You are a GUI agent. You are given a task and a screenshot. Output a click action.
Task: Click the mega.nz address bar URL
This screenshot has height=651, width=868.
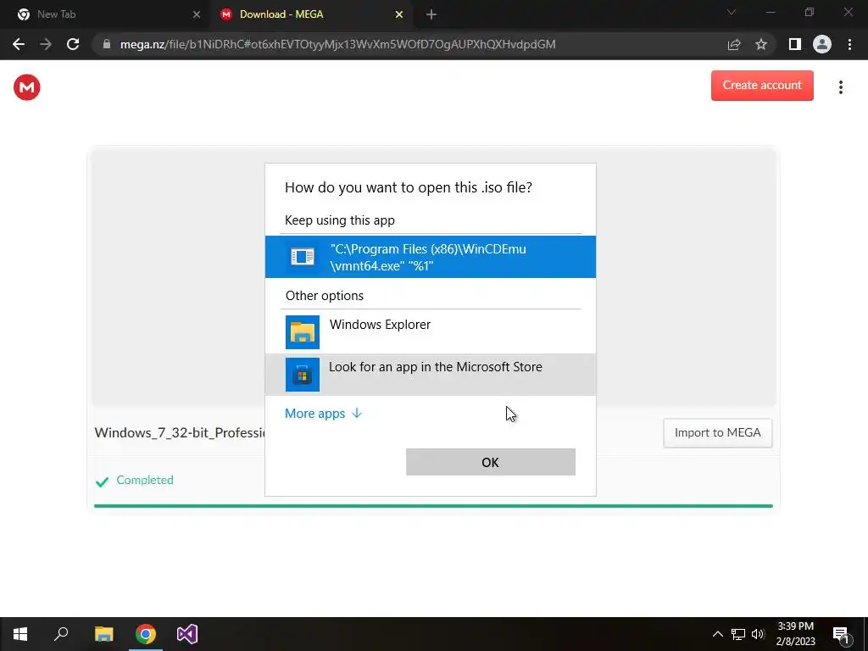click(x=337, y=44)
